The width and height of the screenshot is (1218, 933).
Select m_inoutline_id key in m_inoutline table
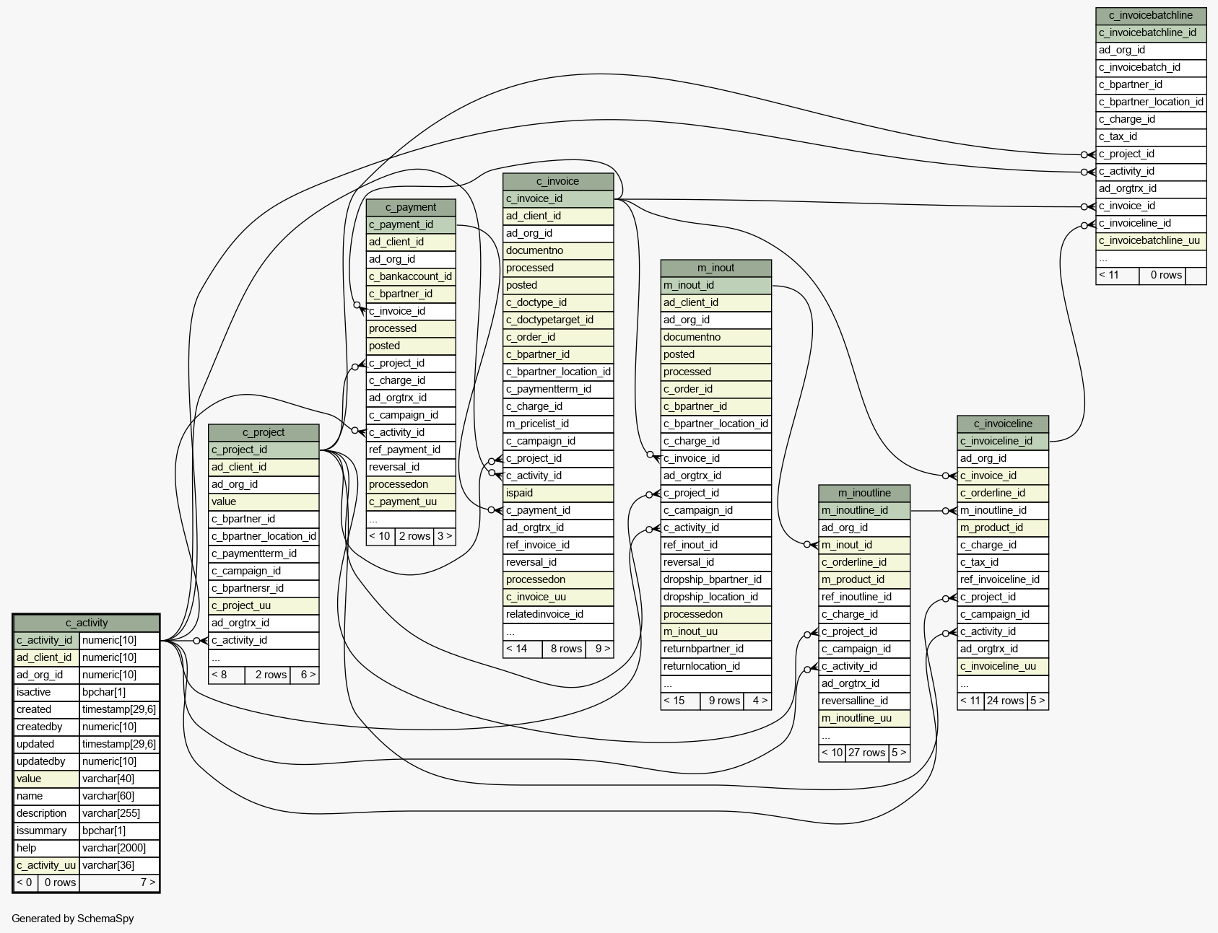(x=864, y=510)
